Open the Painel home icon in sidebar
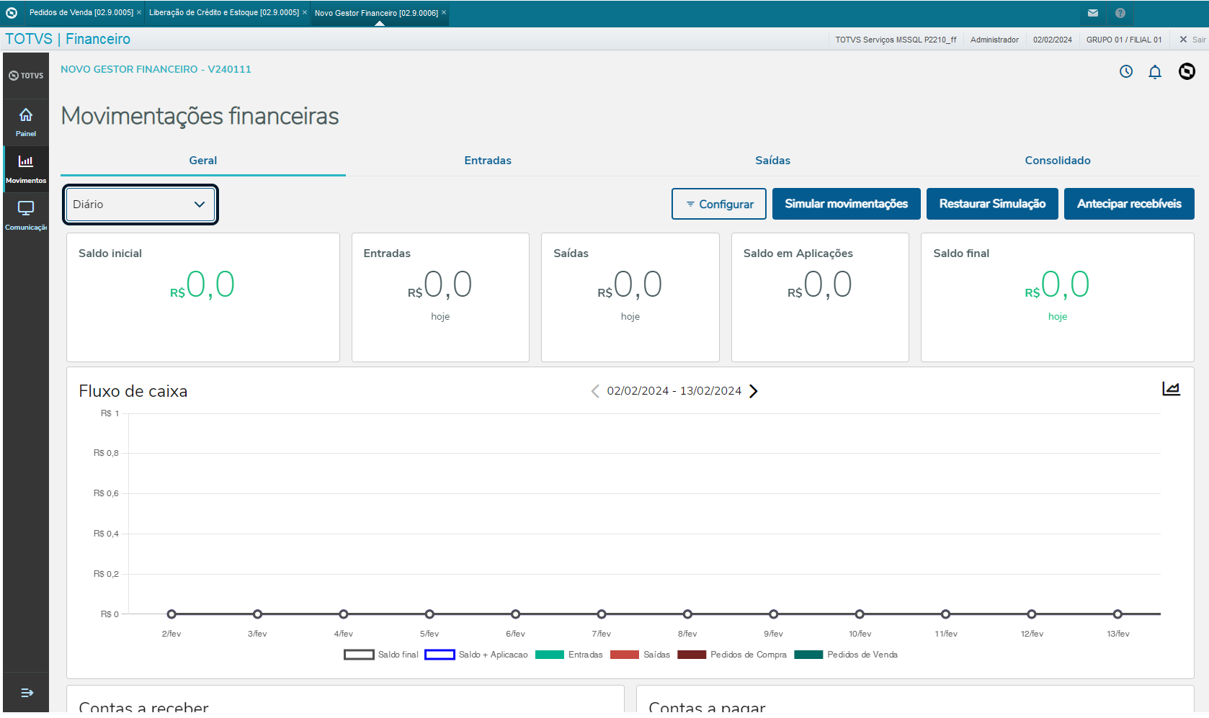The height and width of the screenshot is (718, 1209). click(26, 115)
